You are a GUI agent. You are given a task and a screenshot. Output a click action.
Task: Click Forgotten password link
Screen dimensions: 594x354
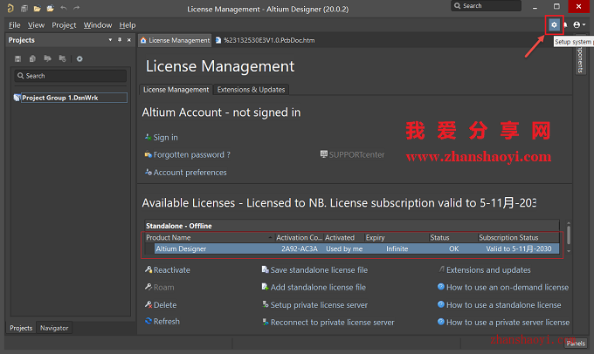[188, 154]
